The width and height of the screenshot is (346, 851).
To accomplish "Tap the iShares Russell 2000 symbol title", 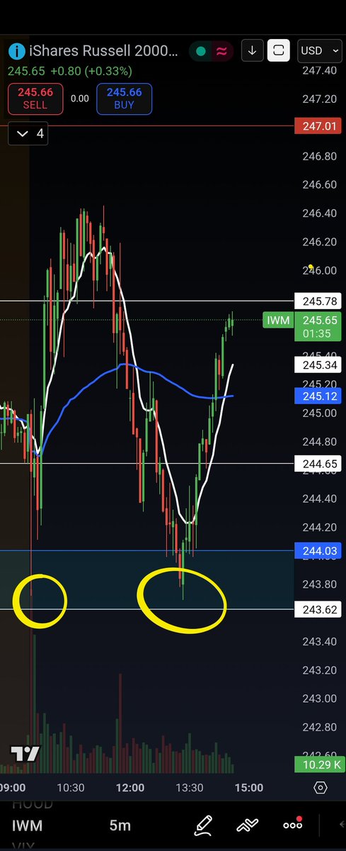I will (x=104, y=51).
